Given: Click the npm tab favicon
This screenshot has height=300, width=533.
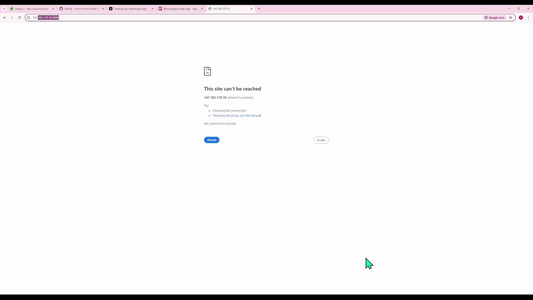Looking at the screenshot, I should (160, 9).
